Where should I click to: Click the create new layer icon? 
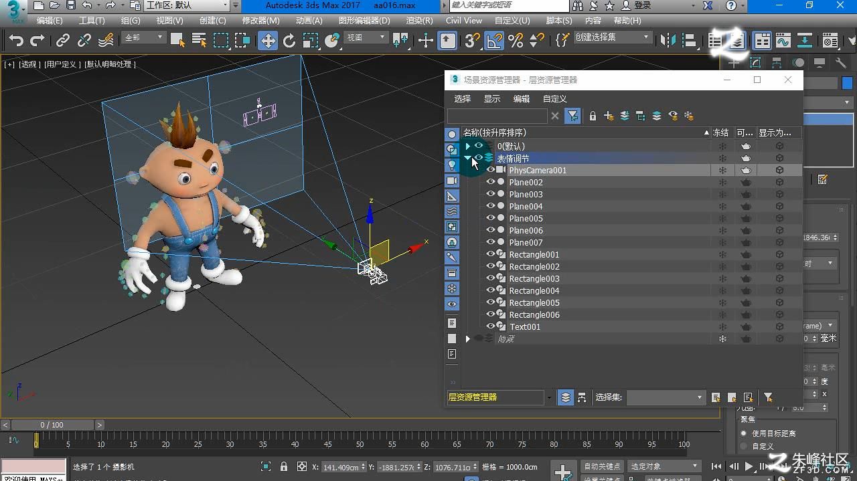tap(609, 116)
